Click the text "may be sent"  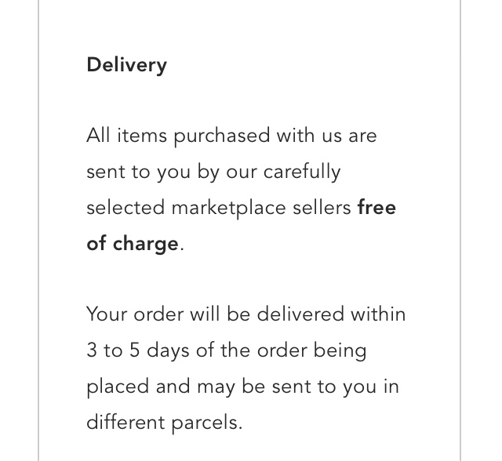point(234,386)
